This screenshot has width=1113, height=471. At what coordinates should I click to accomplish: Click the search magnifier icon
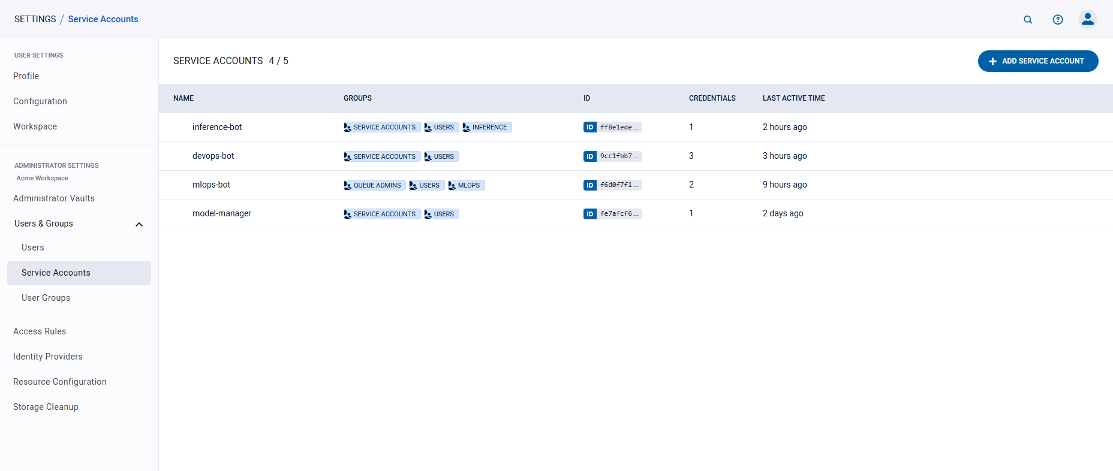(x=1028, y=19)
